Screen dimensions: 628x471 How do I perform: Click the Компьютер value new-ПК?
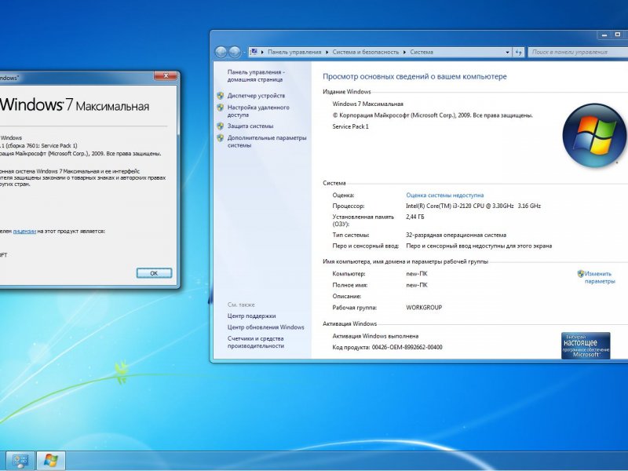pos(417,274)
